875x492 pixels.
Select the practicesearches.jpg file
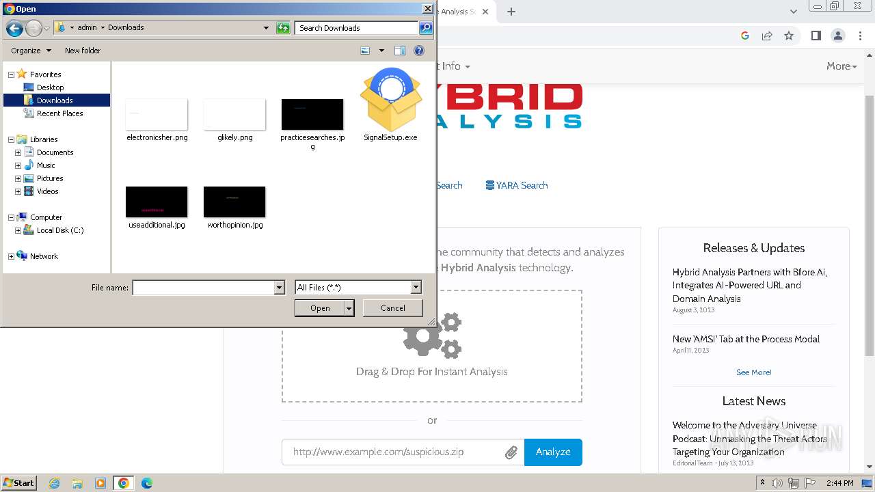click(x=312, y=123)
